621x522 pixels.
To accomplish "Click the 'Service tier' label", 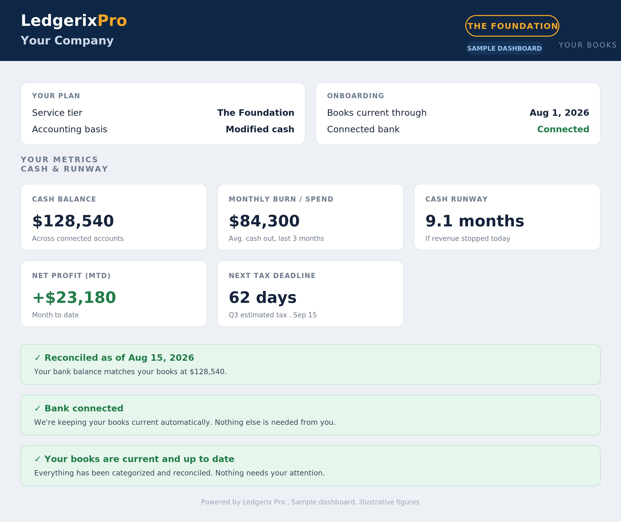I will tap(57, 113).
